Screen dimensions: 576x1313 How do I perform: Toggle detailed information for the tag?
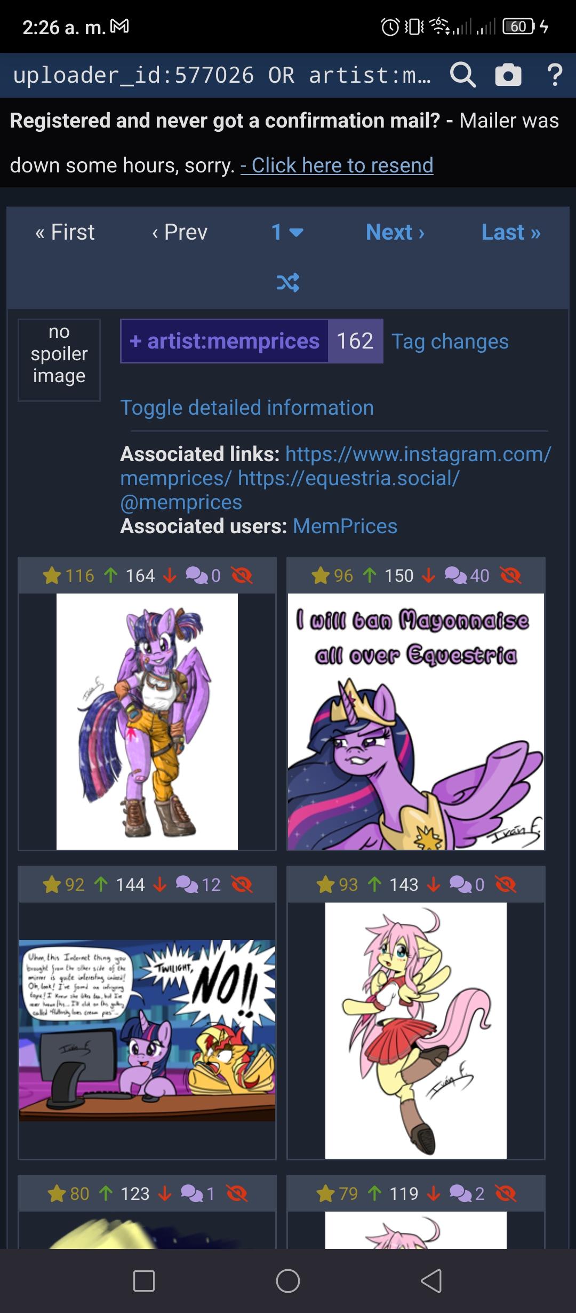pyautogui.click(x=247, y=408)
